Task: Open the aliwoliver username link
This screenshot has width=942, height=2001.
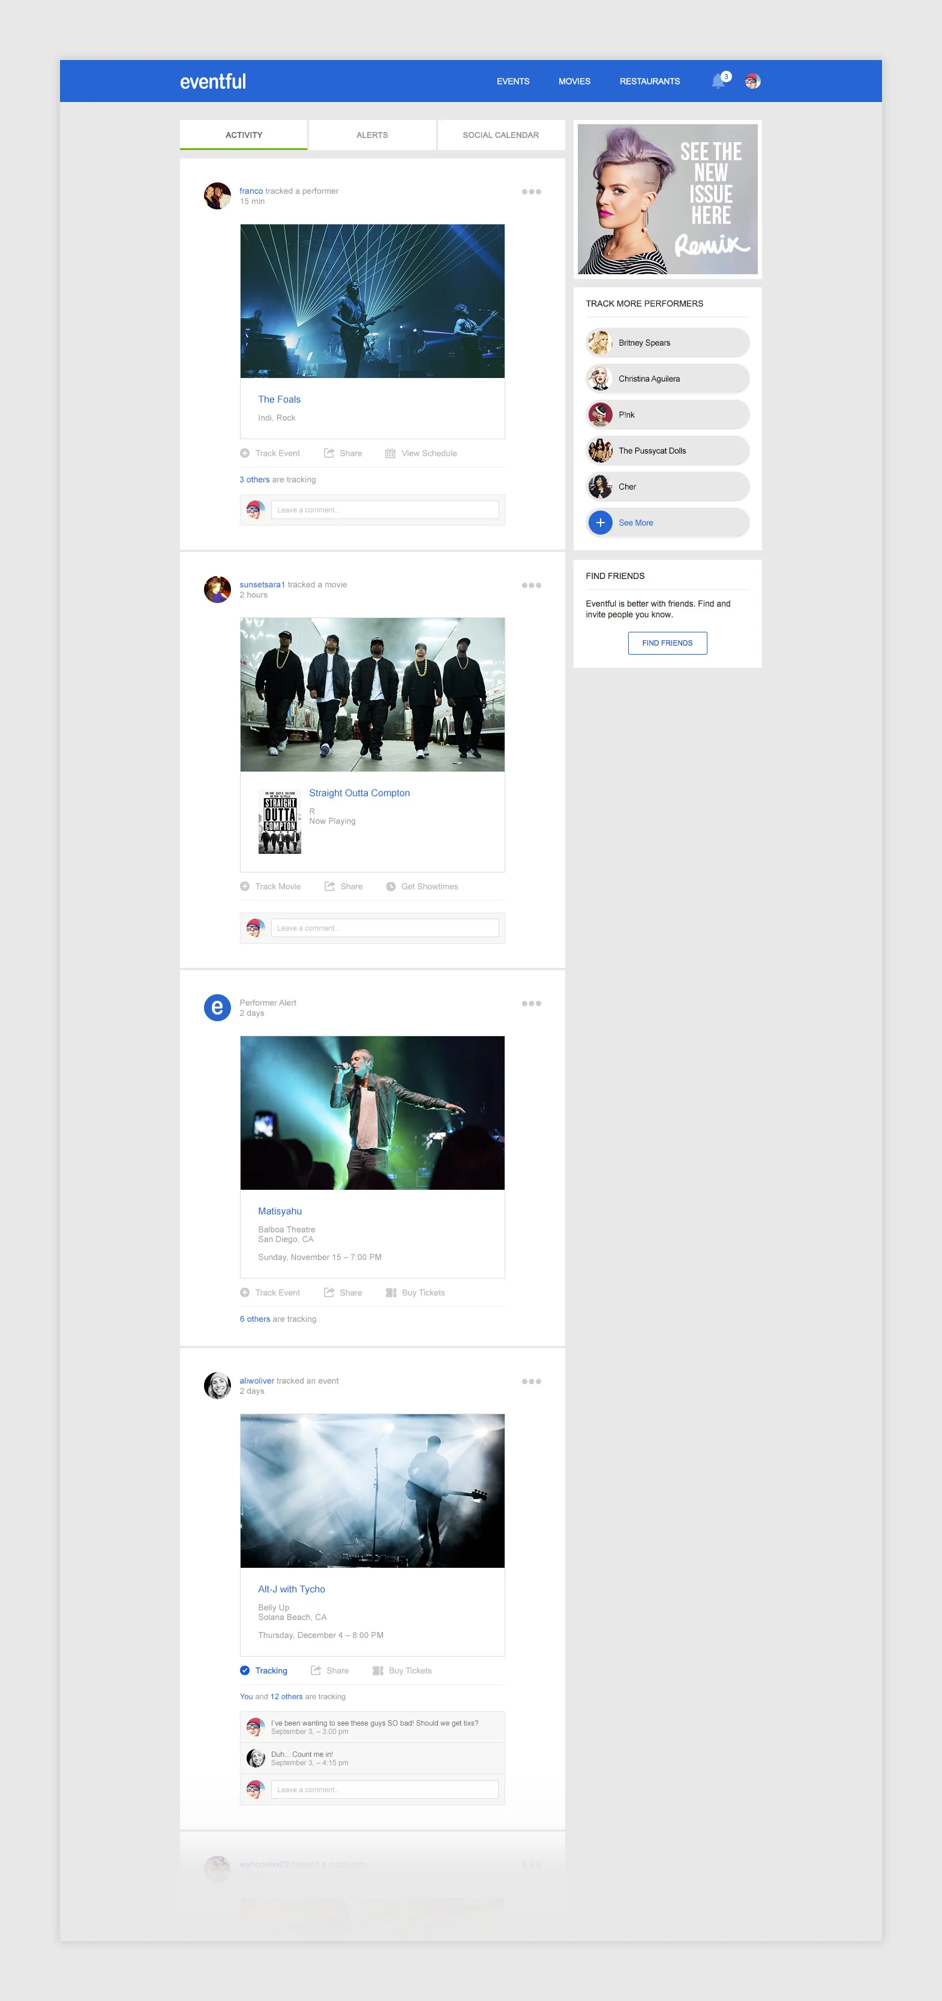Action: (x=256, y=1381)
